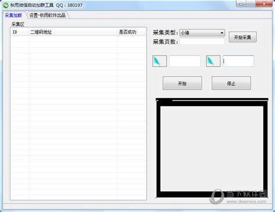Select the 采集类型 combo box showing 小猪
This screenshot has height=212, width=275.
(x=202, y=33)
